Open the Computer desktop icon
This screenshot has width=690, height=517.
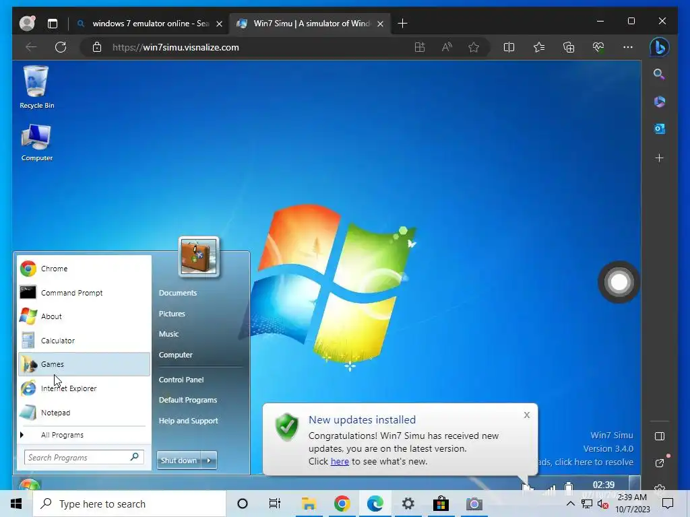pyautogui.click(x=36, y=143)
